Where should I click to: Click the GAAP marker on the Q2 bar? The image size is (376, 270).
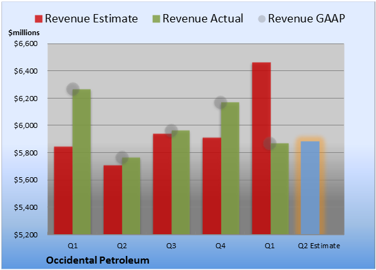click(121, 157)
